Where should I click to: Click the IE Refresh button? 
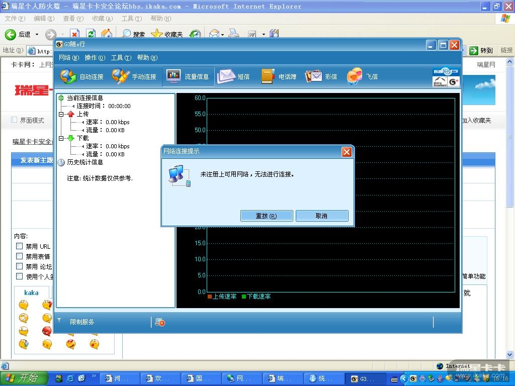(91, 34)
